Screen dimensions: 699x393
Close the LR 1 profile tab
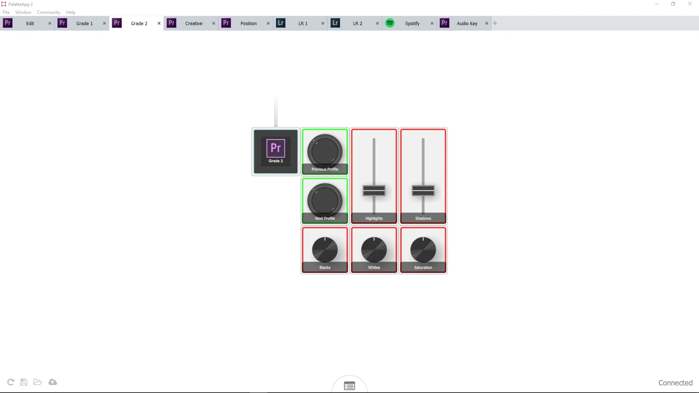pos(323,23)
